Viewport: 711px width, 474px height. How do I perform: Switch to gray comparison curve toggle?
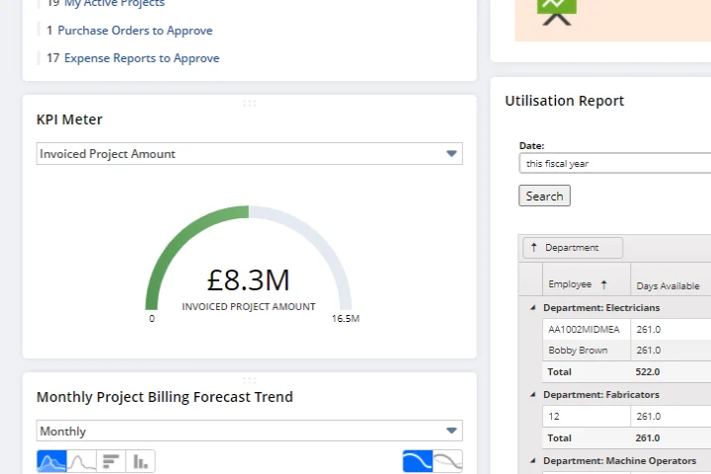coord(447,461)
